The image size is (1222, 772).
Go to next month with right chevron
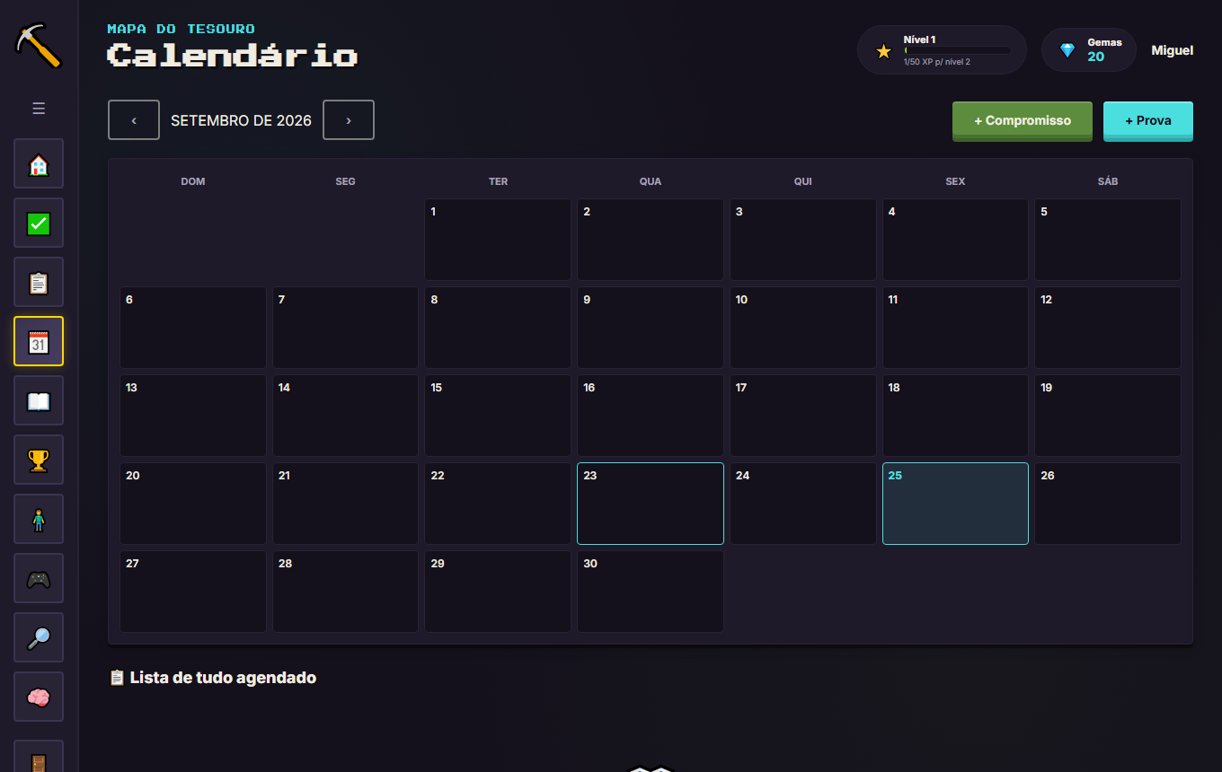point(349,120)
